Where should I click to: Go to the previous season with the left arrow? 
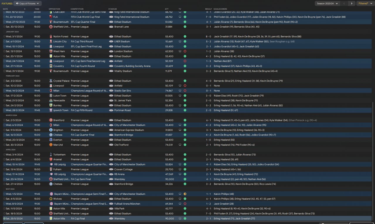coord(344,4)
